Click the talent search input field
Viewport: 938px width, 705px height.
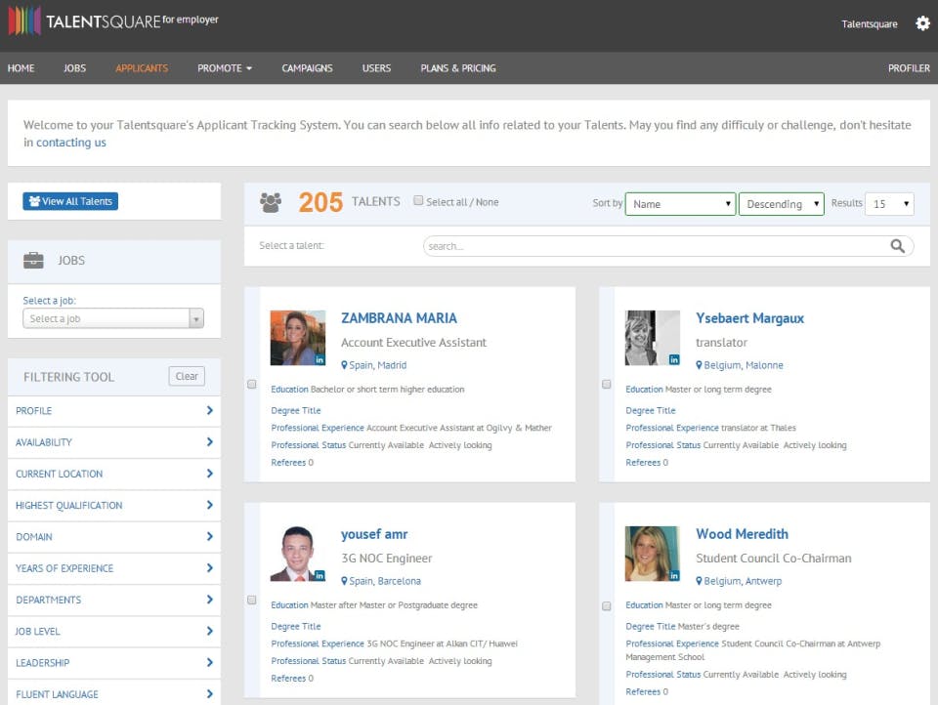pos(655,246)
